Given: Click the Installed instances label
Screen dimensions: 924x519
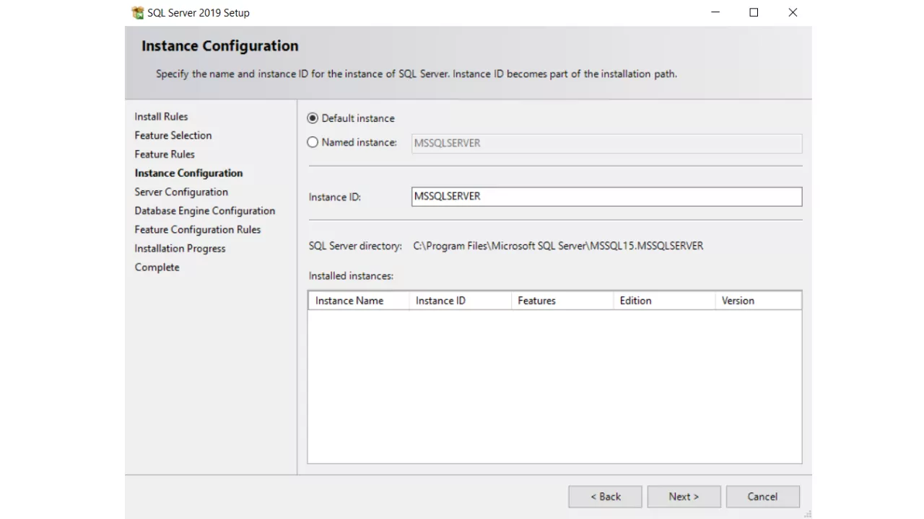Looking at the screenshot, I should coord(351,276).
